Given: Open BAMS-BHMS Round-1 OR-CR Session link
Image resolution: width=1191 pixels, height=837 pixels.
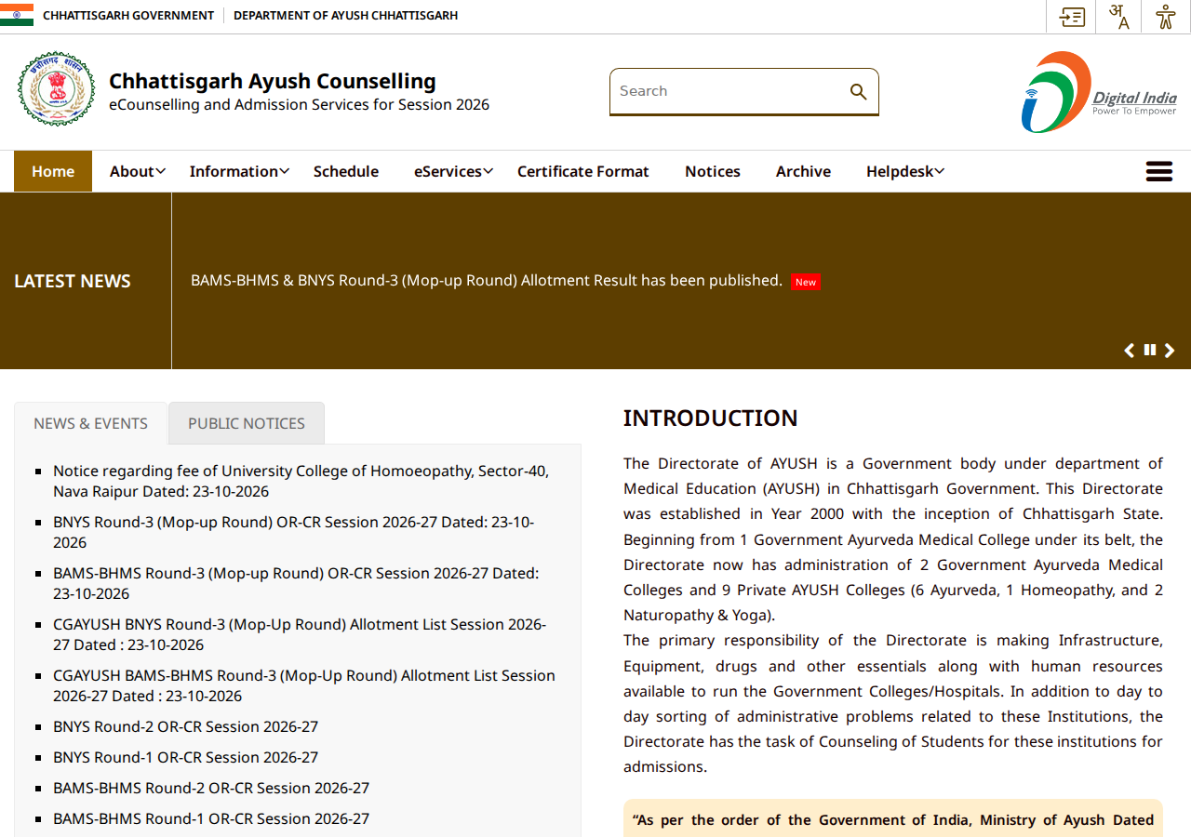Looking at the screenshot, I should pos(211,818).
